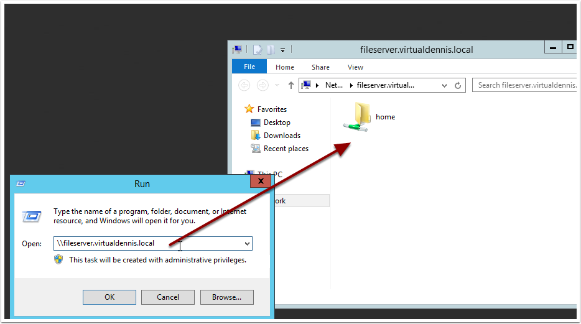Customize Quick Access Toolbar dropdown
Screen dimensions: 581x324
pos(282,49)
